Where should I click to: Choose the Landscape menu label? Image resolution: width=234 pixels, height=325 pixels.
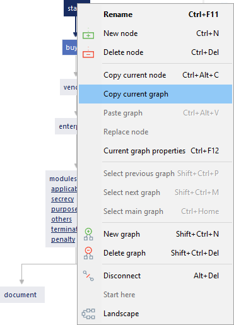(x=121, y=314)
